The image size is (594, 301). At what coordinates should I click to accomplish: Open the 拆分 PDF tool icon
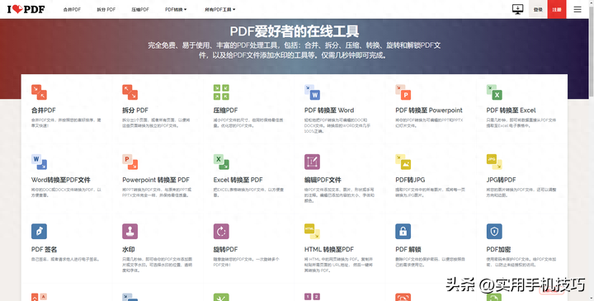[130, 92]
